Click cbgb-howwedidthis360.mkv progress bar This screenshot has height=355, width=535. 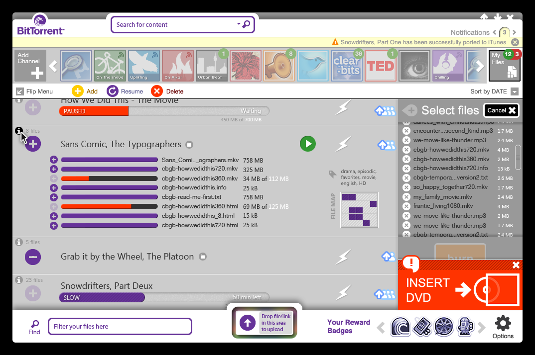[109, 178]
